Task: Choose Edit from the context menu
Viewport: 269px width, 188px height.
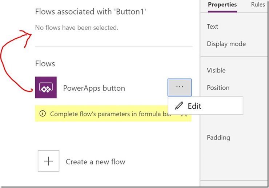Action: tap(194, 106)
